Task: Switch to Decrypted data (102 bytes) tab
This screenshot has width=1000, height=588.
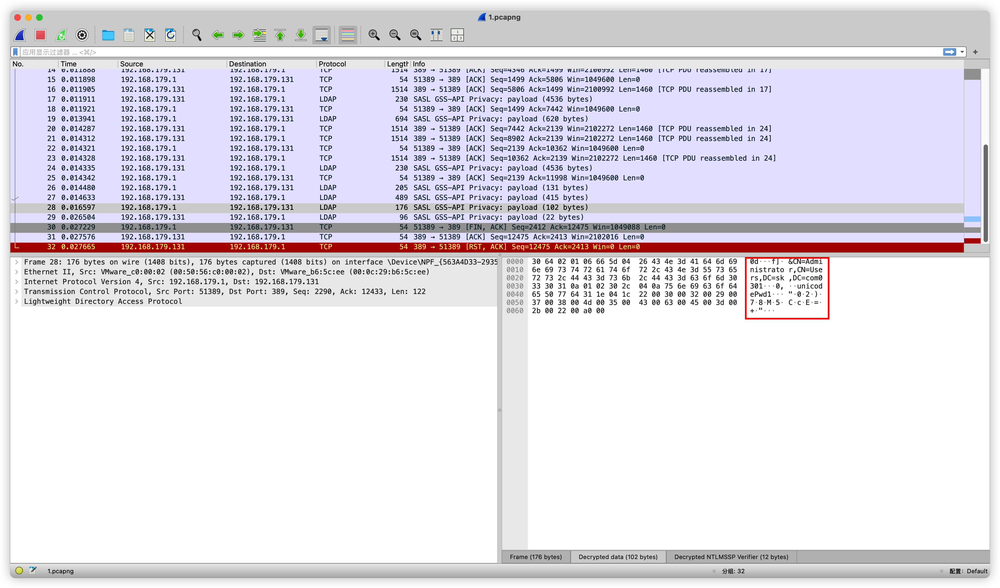Action: [x=618, y=557]
